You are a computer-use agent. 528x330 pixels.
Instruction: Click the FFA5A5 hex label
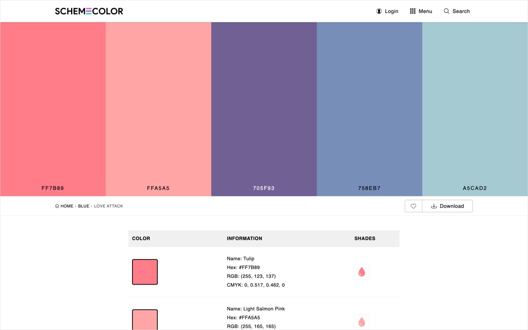click(x=158, y=188)
